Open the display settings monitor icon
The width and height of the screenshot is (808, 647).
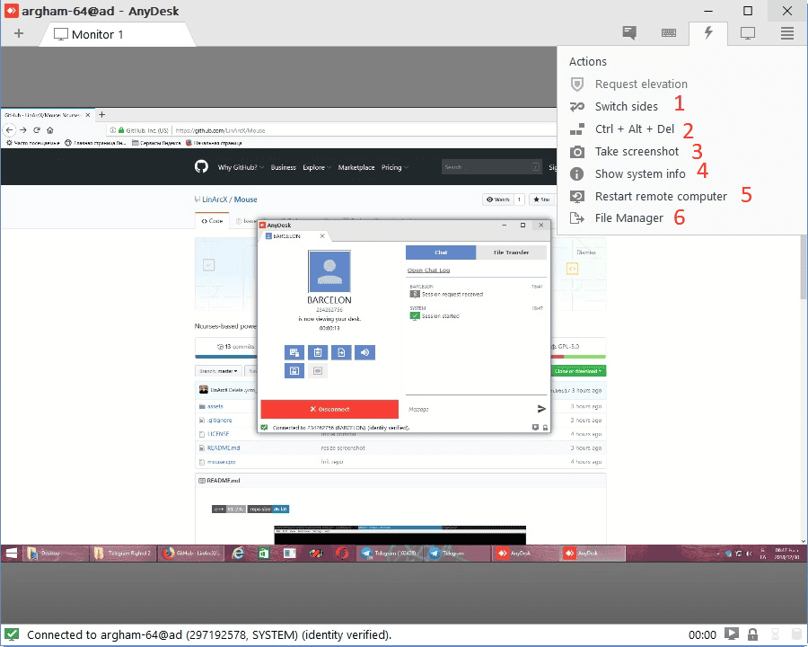pyautogui.click(x=747, y=33)
